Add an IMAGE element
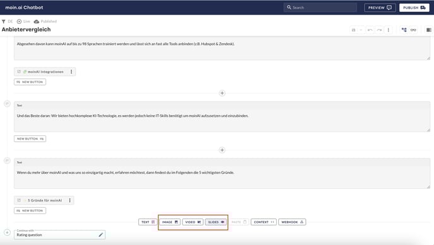 pyautogui.click(x=170, y=222)
